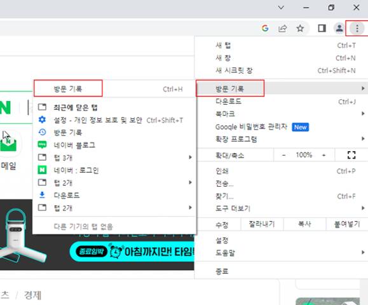Click 붙여넣기 edit button
This screenshot has width=368, height=305.
coord(347,224)
